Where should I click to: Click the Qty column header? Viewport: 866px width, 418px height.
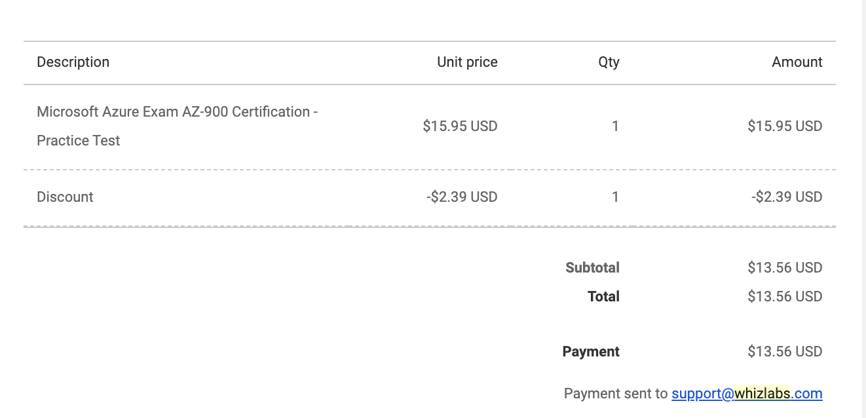[x=609, y=62]
